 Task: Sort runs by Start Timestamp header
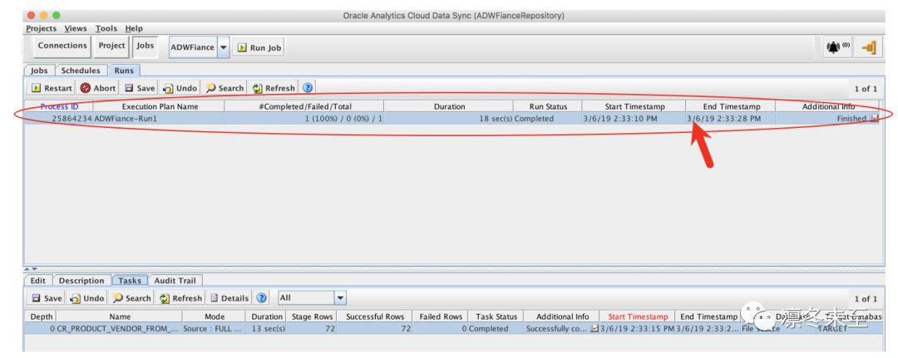tap(634, 106)
